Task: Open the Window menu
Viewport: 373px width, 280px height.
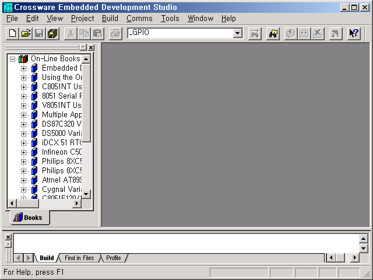Action: coord(200,18)
